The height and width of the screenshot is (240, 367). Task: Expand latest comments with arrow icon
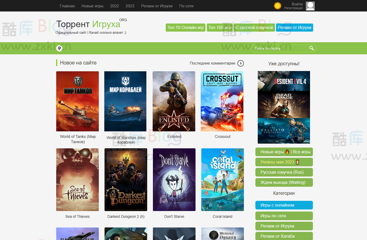(240, 63)
